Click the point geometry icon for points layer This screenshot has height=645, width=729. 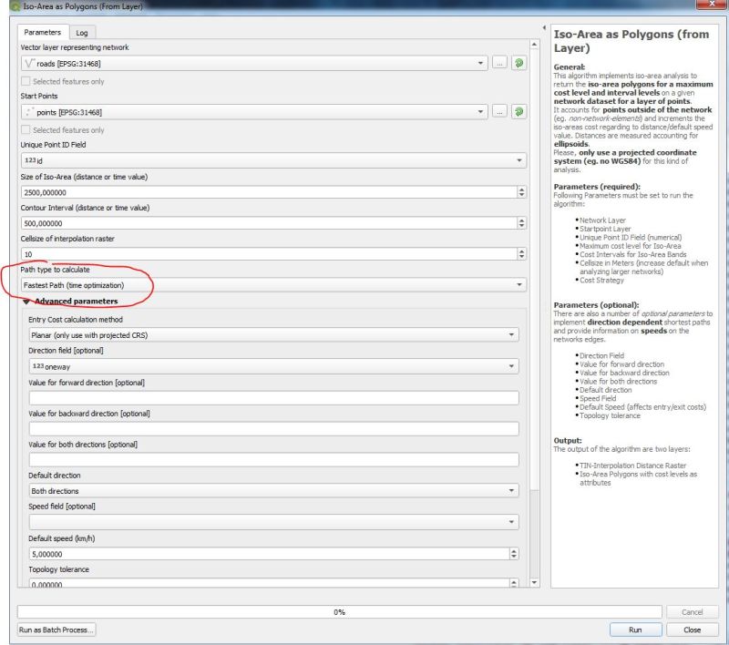[30, 112]
